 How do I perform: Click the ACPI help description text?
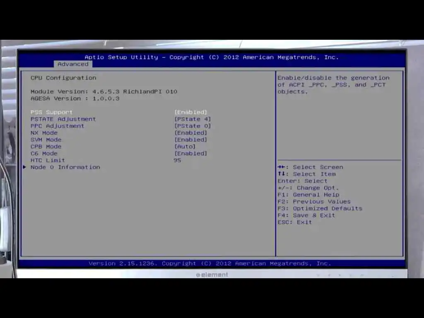coord(333,84)
